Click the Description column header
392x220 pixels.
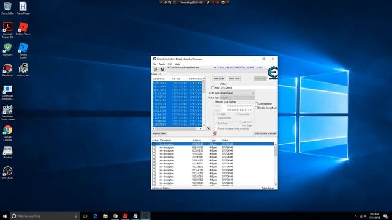point(166,141)
